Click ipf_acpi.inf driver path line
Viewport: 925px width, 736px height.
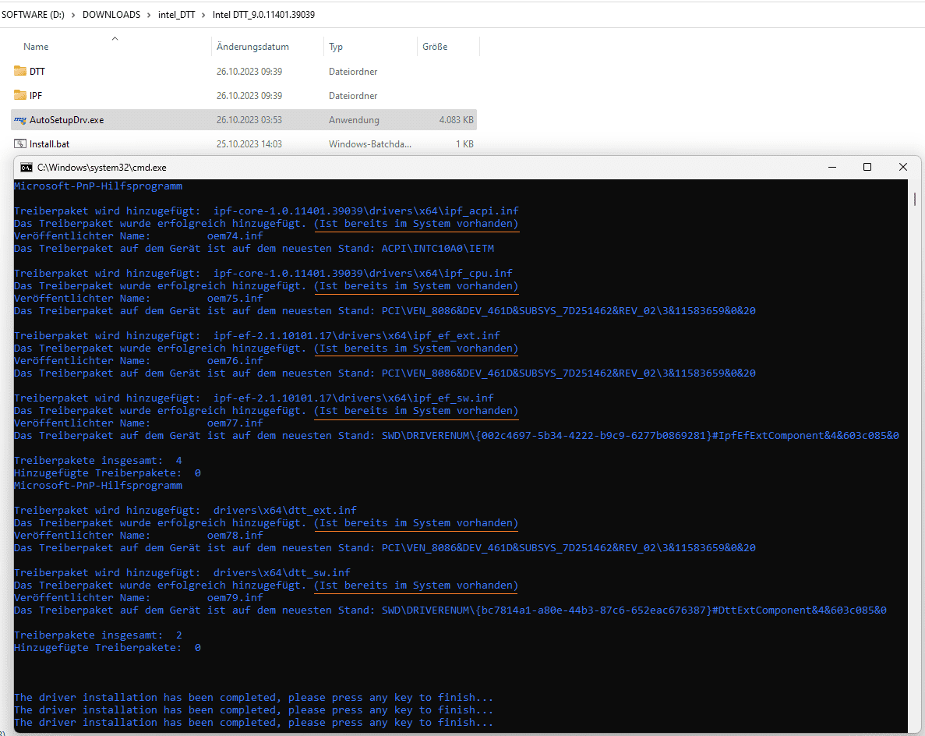(267, 211)
